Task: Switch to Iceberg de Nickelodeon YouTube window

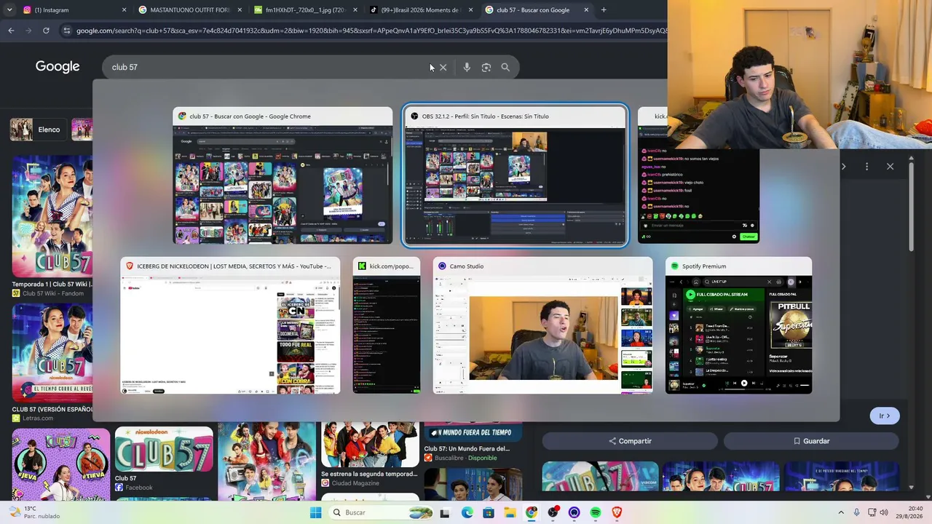Action: tap(230, 325)
